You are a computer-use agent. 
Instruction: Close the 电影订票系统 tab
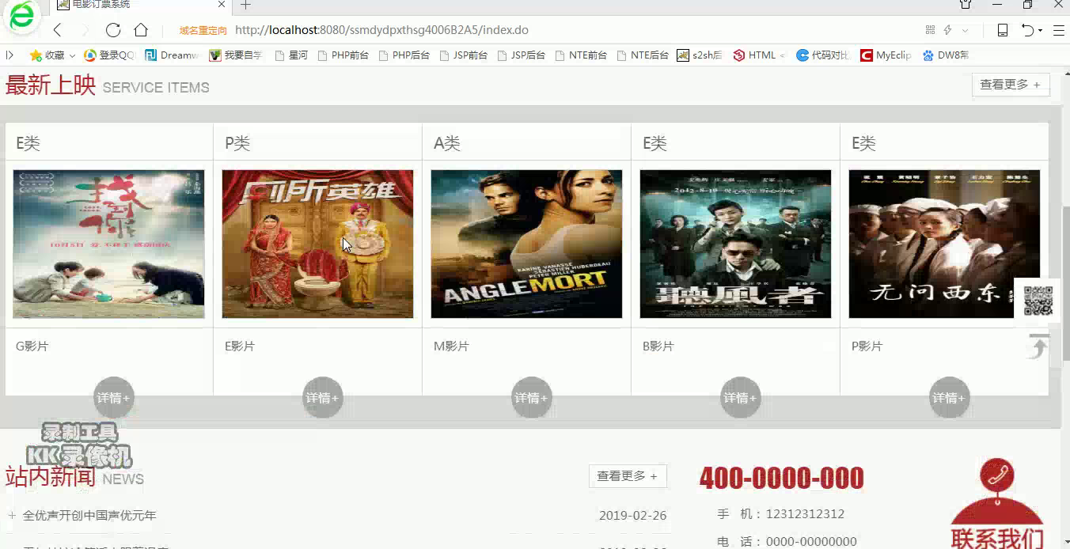[222, 5]
